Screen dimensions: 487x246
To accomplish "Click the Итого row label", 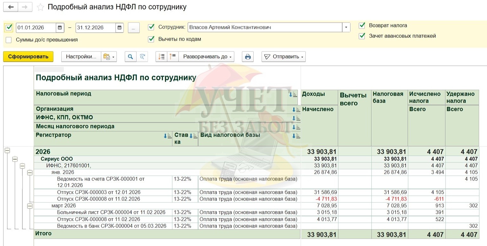I will 43,234.
